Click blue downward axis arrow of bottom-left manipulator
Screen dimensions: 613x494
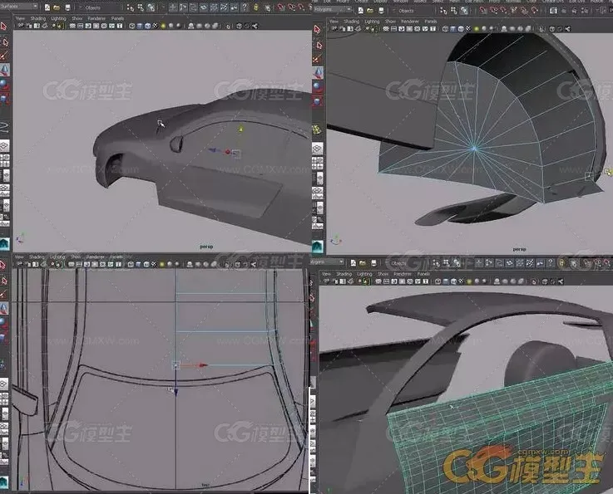pyautogui.click(x=176, y=393)
